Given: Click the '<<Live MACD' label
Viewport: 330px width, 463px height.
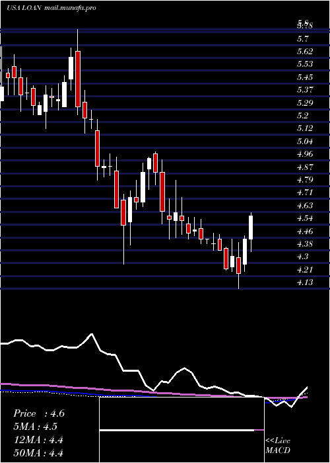Looking at the screenshot, I should tap(278, 445).
